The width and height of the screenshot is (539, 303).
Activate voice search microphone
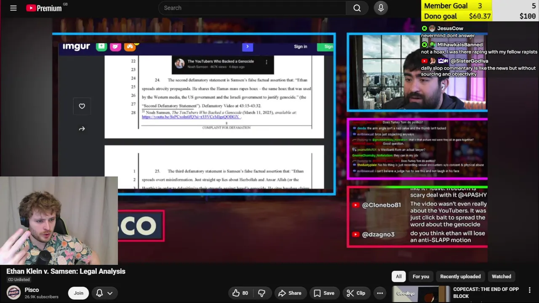point(381,8)
